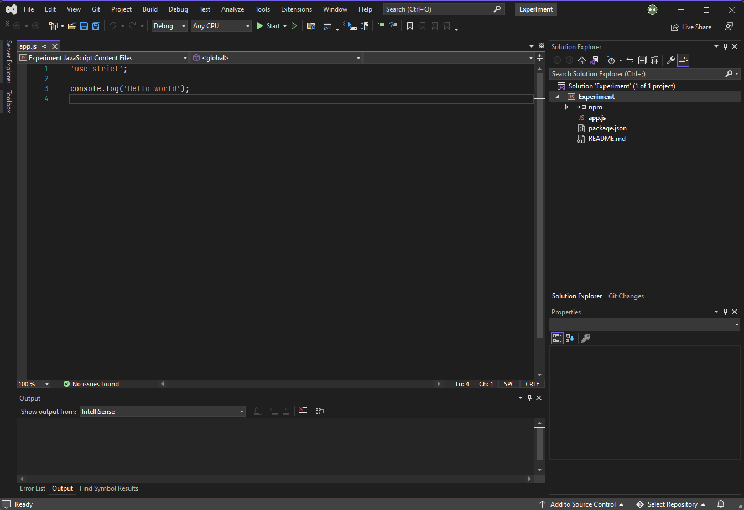
Task: Open Properties via the wrench icon
Action: click(671, 60)
